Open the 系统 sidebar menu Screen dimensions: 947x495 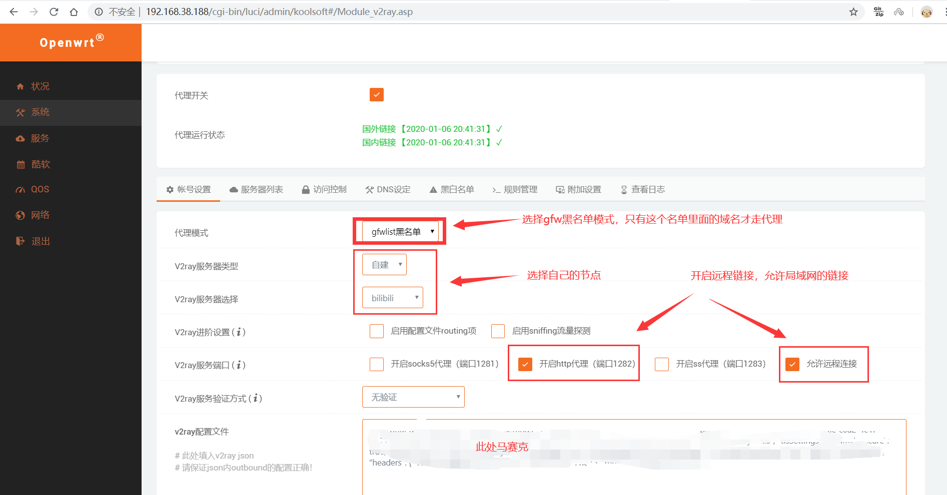point(71,112)
